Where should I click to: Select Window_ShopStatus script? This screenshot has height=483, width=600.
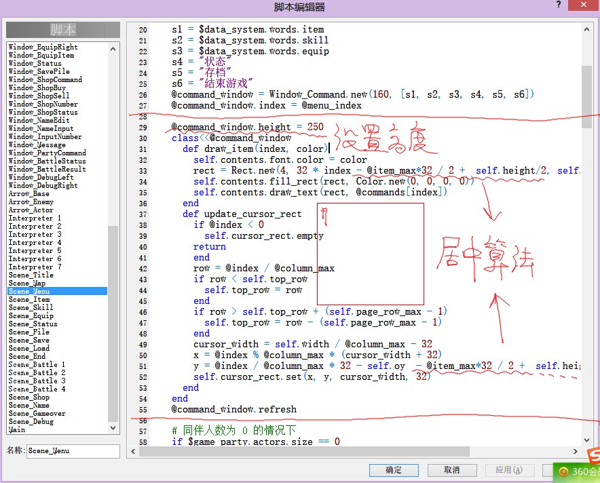pos(43,112)
